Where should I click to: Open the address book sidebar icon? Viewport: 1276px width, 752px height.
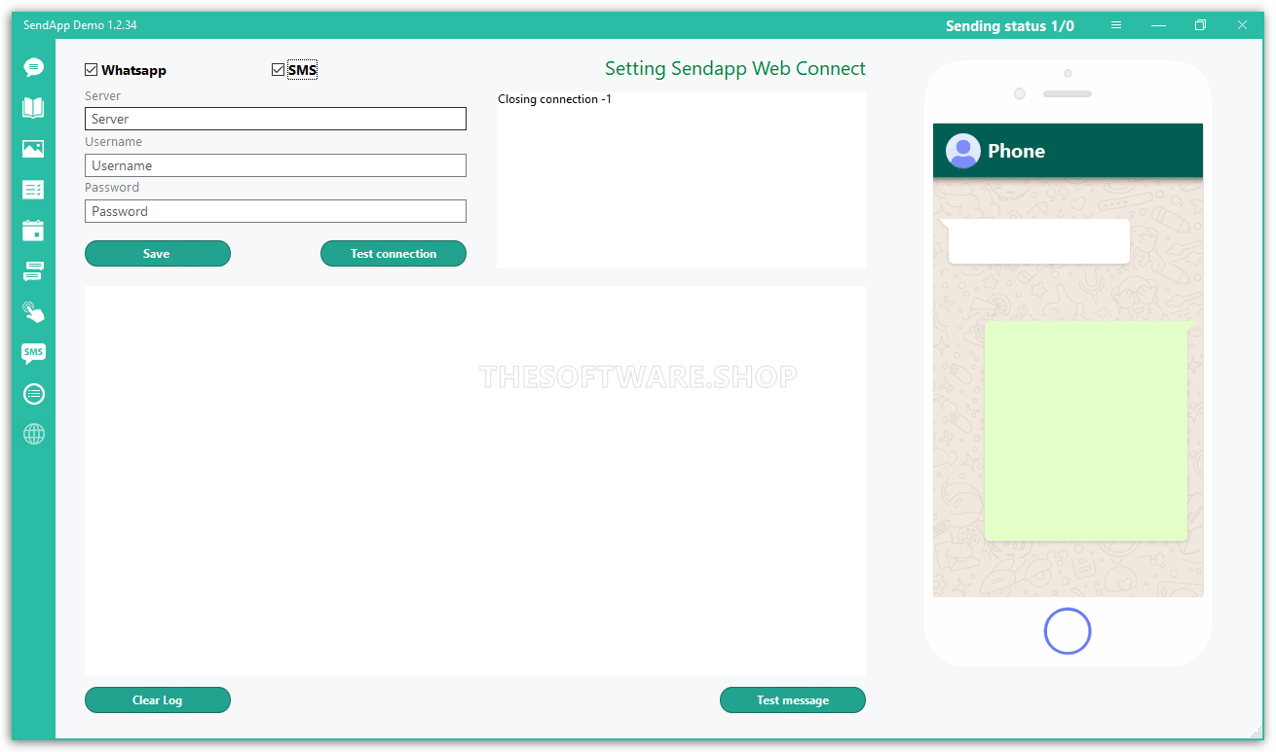point(33,108)
